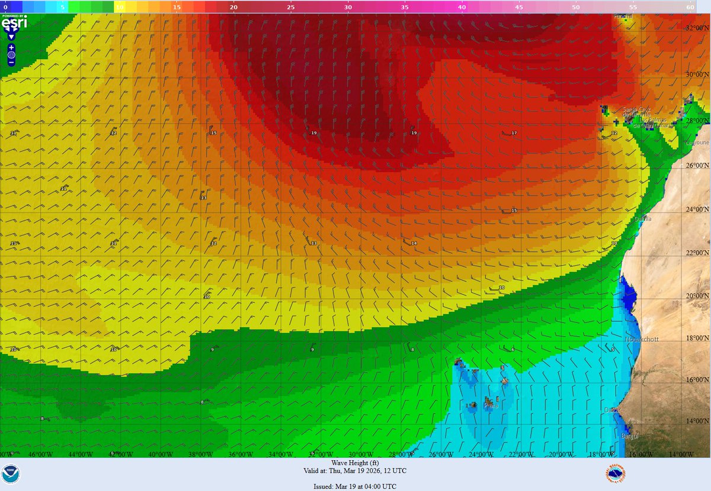Click the 22°00'W longitude label
This screenshot has height=491, width=711.
(x=521, y=454)
